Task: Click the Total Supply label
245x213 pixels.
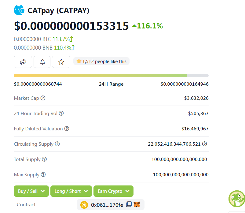Action: click(x=27, y=159)
